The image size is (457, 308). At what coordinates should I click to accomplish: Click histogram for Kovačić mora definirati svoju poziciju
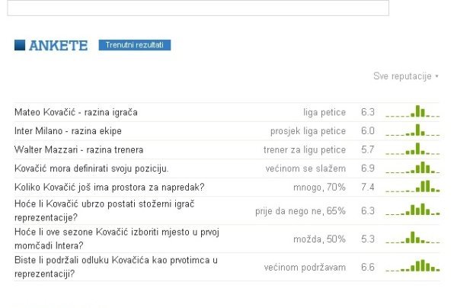coord(412,168)
